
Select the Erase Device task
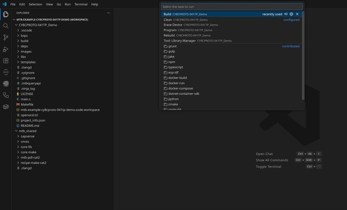[x=232, y=25]
